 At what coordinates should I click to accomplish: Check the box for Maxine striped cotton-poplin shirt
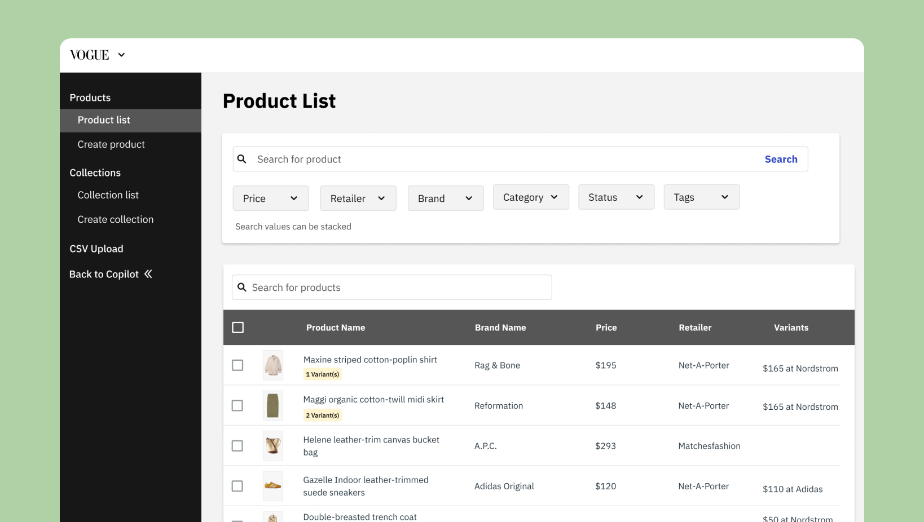point(237,365)
